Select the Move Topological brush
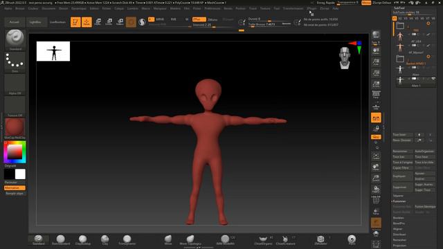The image size is (443, 249). [x=190, y=240]
